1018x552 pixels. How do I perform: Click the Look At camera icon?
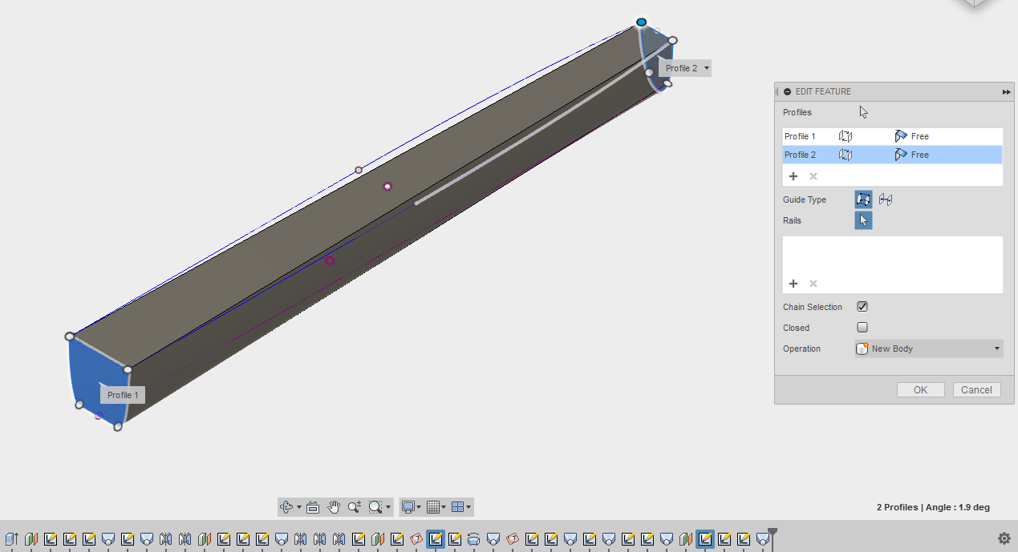(313, 507)
